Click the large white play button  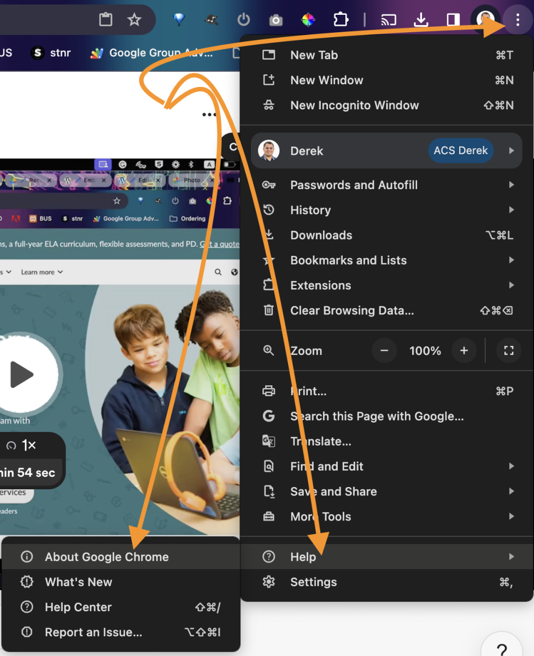(22, 374)
